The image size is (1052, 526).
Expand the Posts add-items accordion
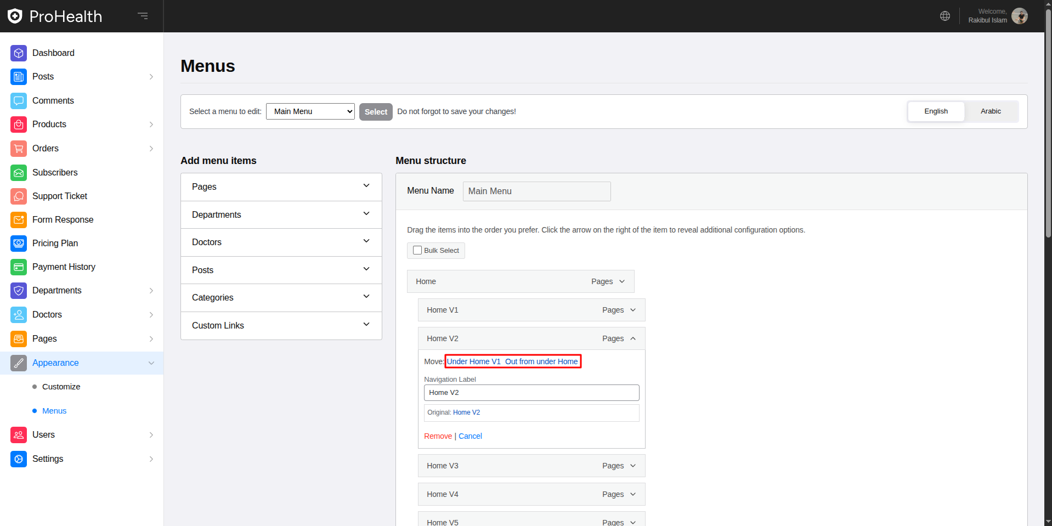click(x=281, y=270)
